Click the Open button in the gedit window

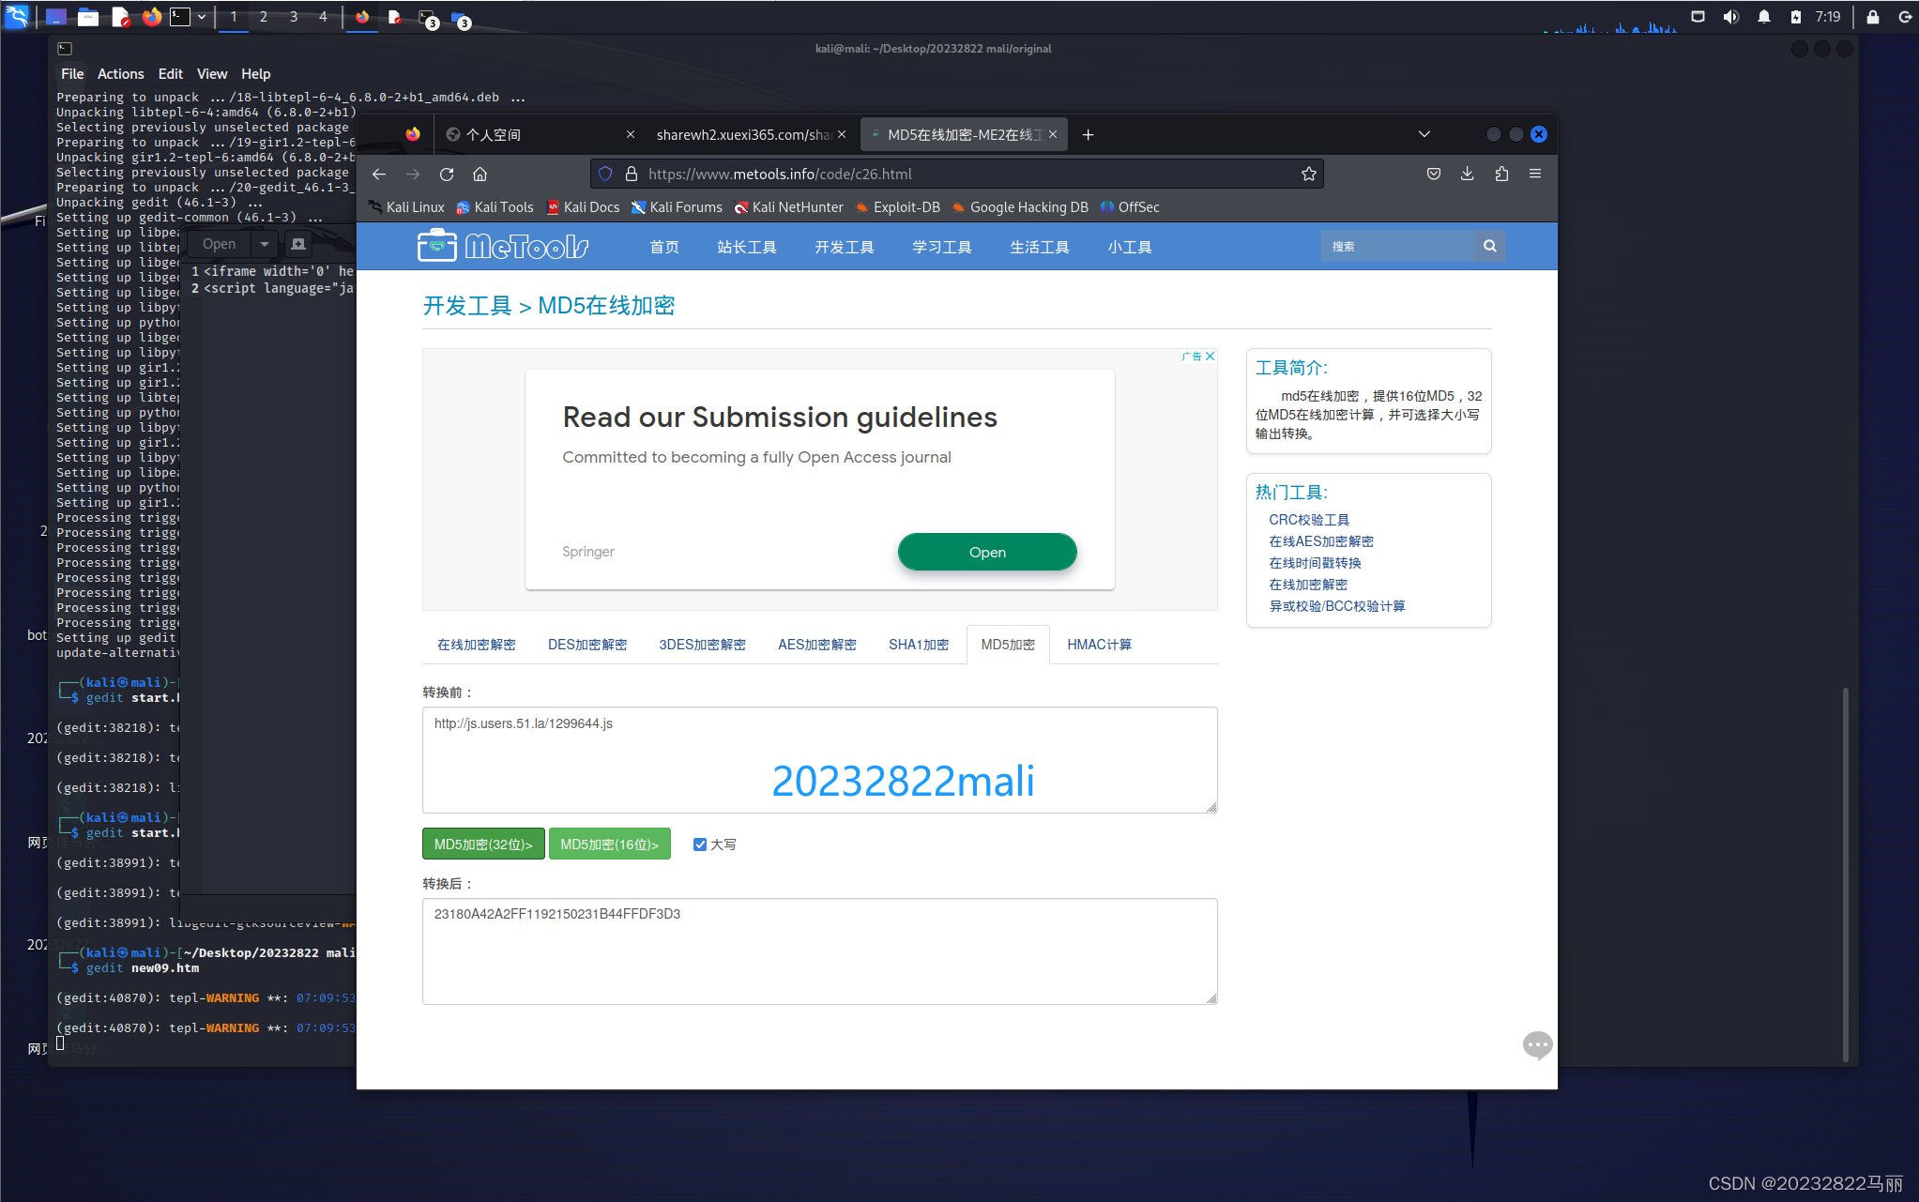coord(220,244)
